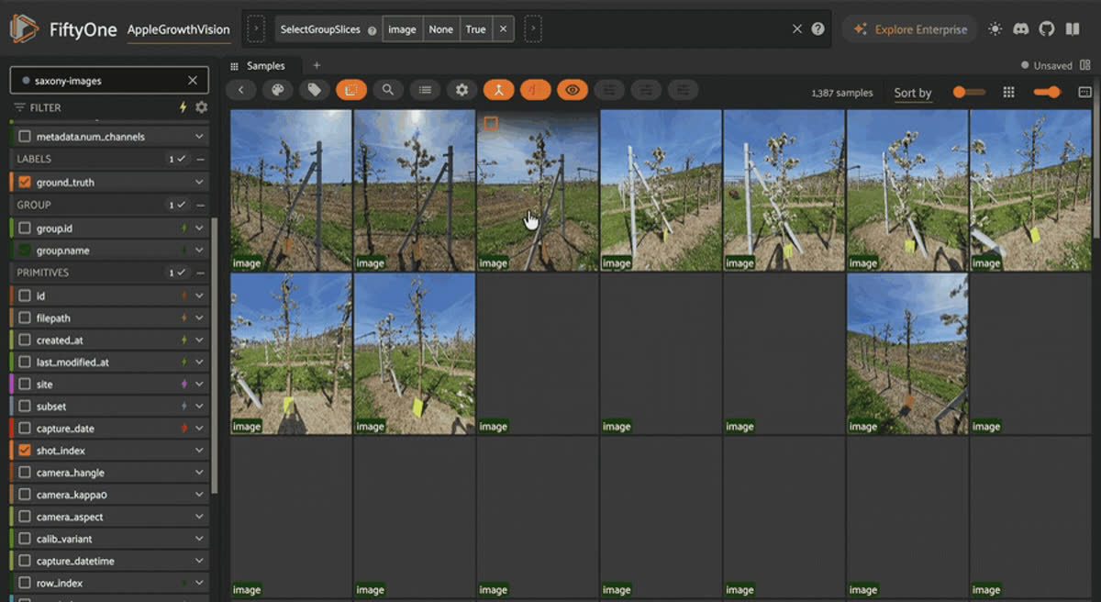Add a new panel with plus icon
This screenshot has width=1101, height=602.
pyautogui.click(x=317, y=66)
